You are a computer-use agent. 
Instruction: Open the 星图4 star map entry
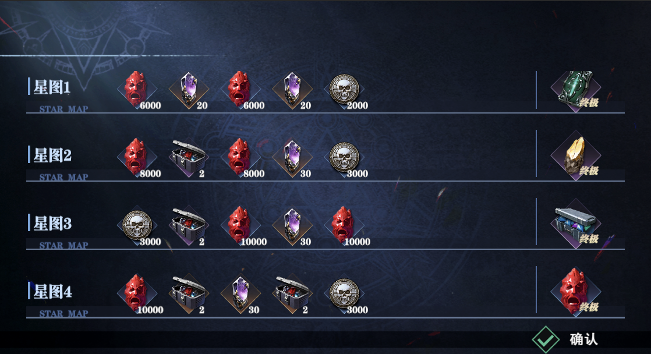pos(52,291)
